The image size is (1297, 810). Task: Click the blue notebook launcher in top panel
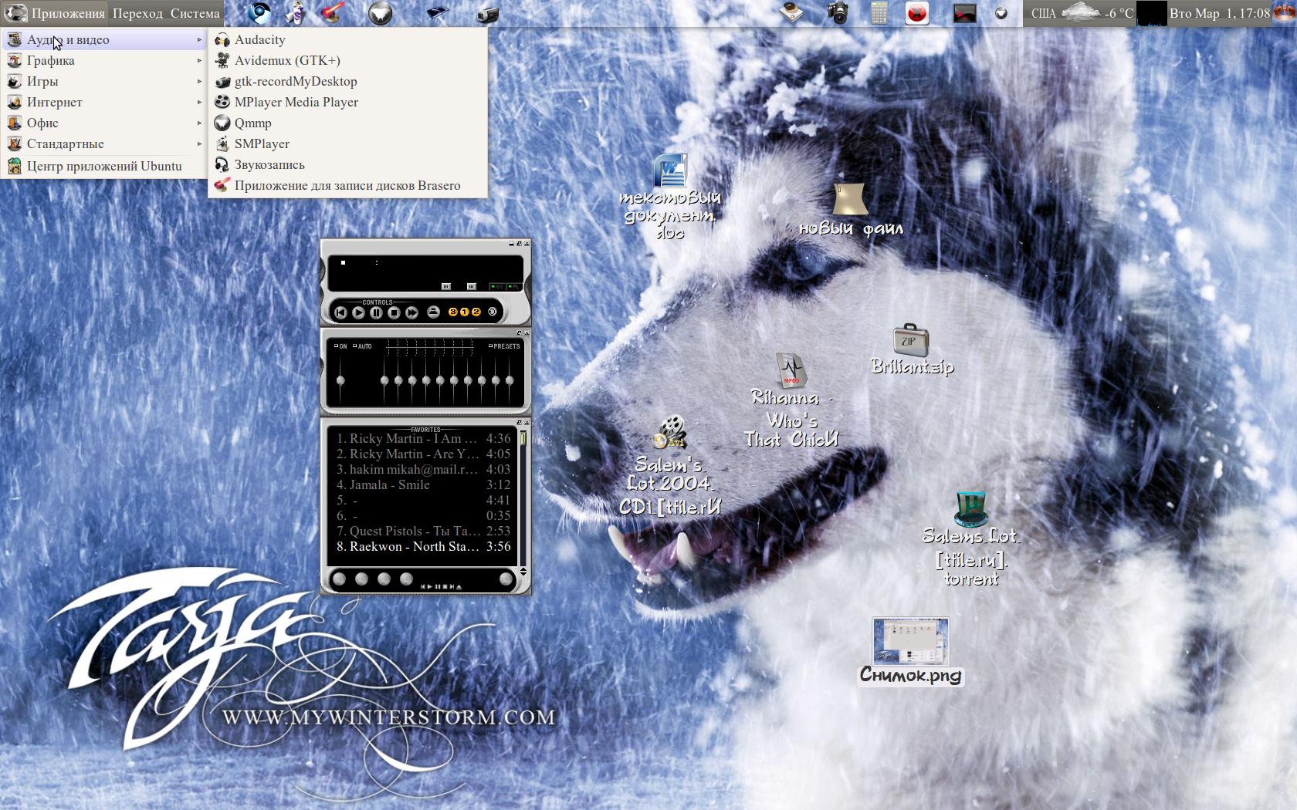coord(438,12)
